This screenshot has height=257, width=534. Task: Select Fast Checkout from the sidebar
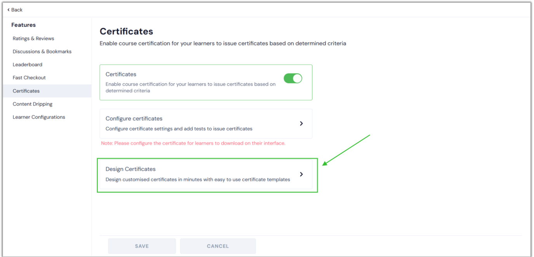tap(29, 77)
